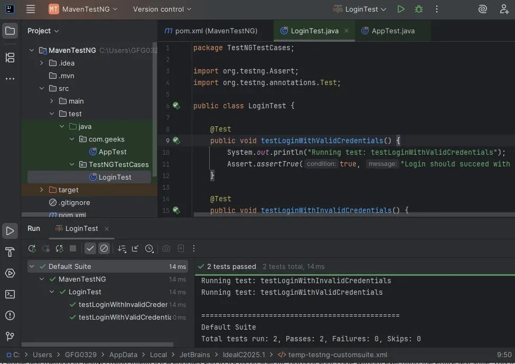Switch to the AppTest.java editor tab
This screenshot has height=364, width=515.
[392, 31]
